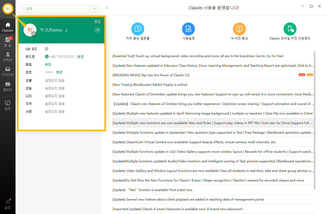The height and width of the screenshot is (214, 327).
Task: Click the large avatar on profile card
Action: point(30,30)
